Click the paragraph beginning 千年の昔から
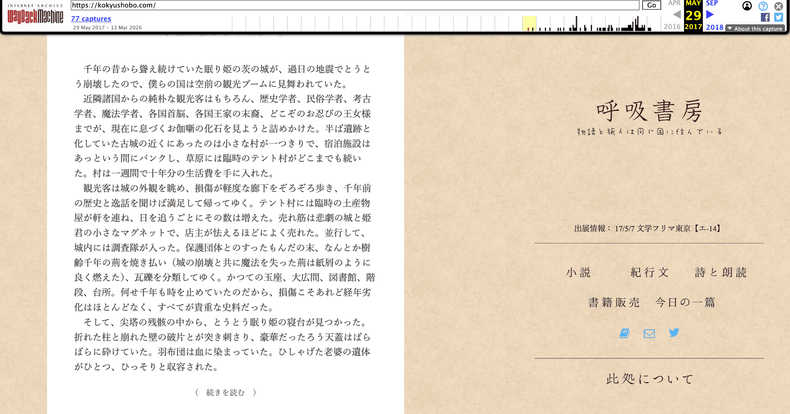Viewport: 790px width, 414px height. click(x=223, y=76)
